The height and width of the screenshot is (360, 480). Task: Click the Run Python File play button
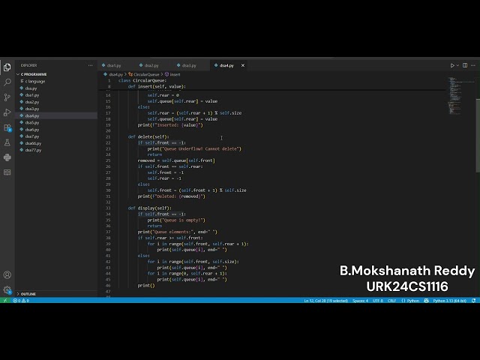(452, 65)
